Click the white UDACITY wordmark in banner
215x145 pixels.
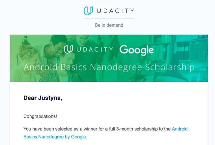point(95,49)
